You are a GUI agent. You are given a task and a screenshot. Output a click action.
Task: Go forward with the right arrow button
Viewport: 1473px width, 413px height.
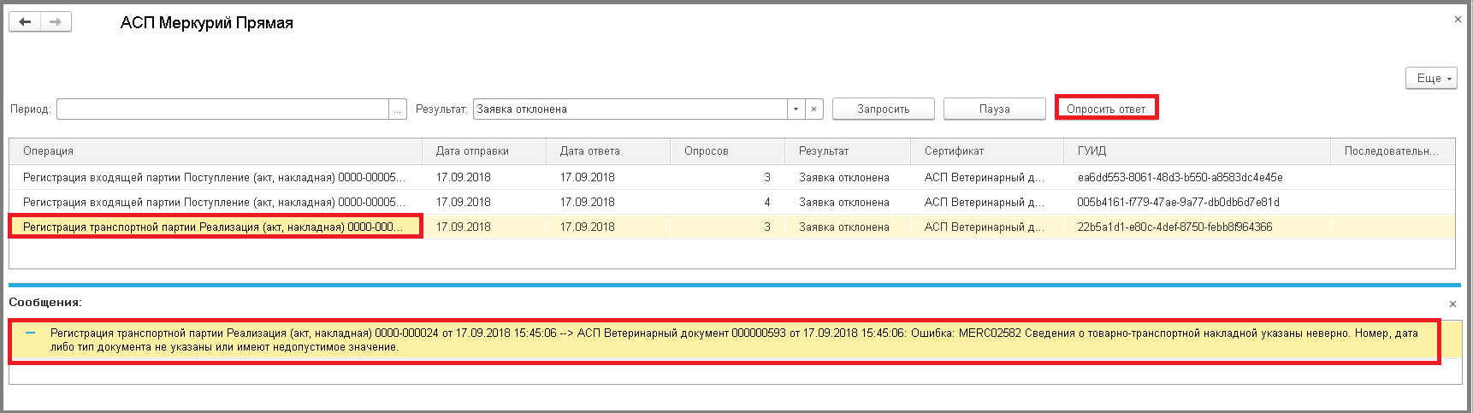(x=56, y=21)
